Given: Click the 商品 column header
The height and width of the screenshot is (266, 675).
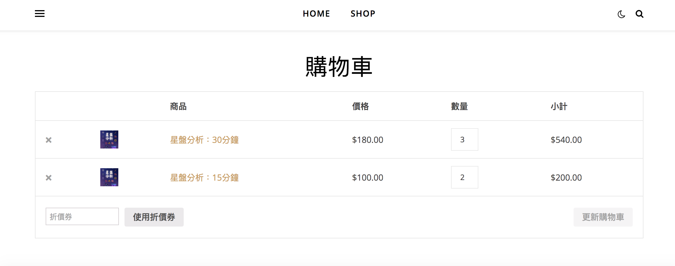Looking at the screenshot, I should pos(178,107).
